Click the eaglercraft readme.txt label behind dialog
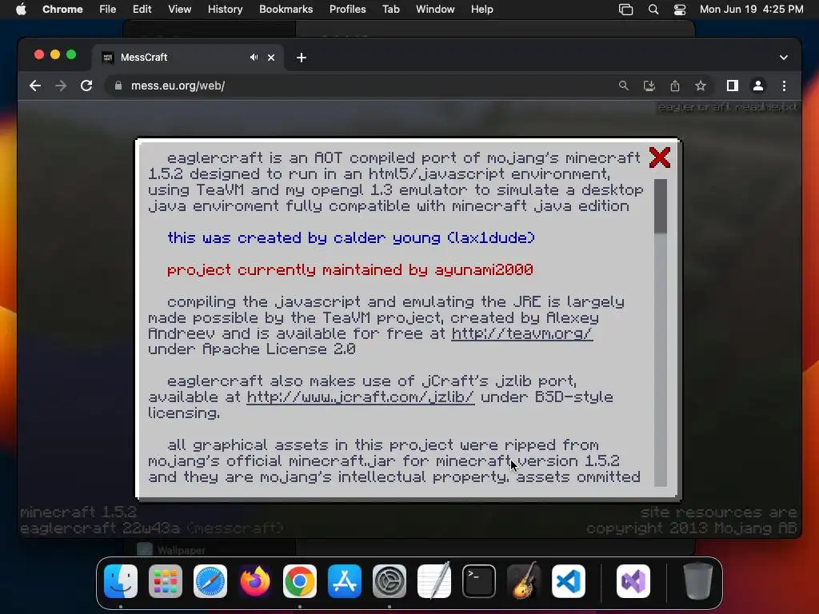Screen dimensions: 819x614 [728, 107]
